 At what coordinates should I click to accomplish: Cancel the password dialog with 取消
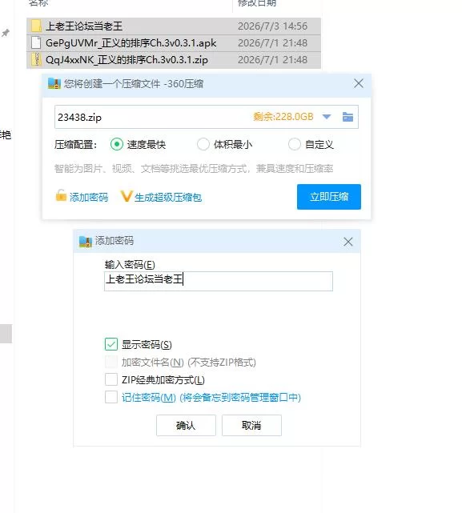coord(251,425)
